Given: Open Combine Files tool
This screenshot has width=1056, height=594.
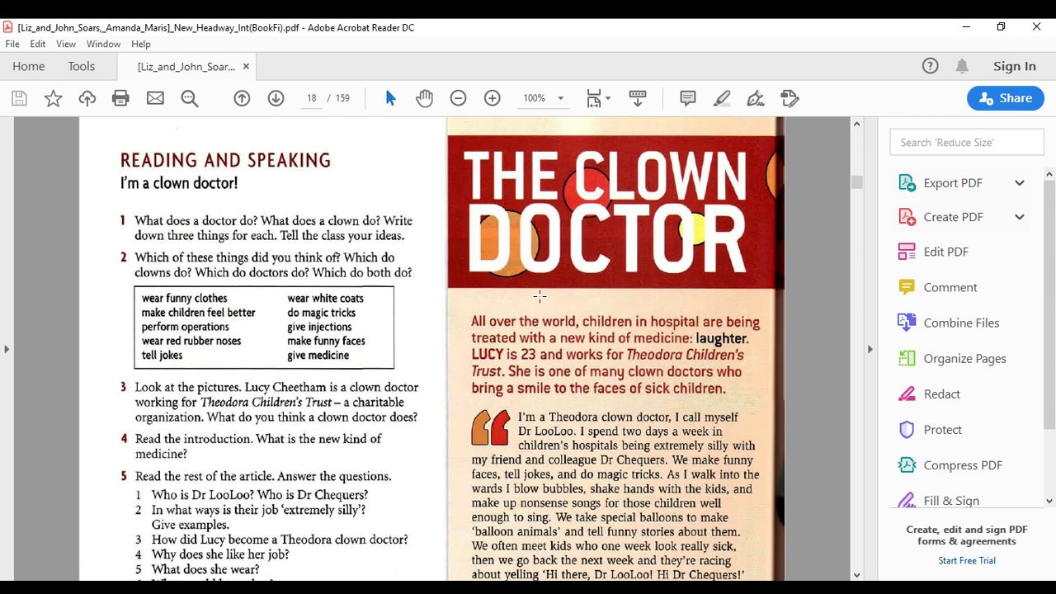Looking at the screenshot, I should tap(961, 323).
